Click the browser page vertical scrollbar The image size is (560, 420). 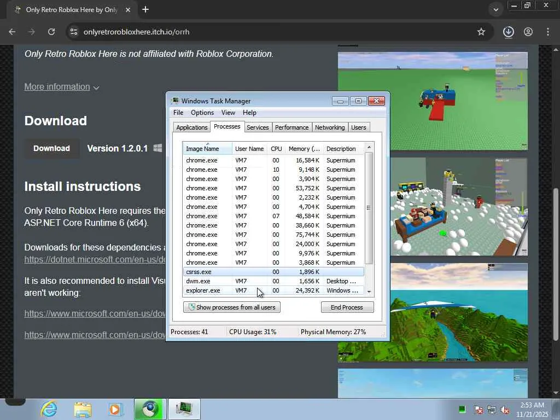pyautogui.click(x=556, y=264)
